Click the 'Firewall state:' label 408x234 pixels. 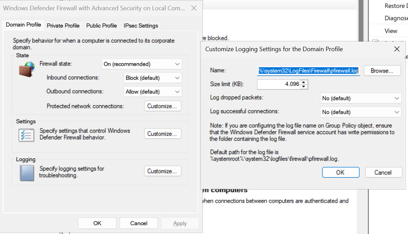pos(56,64)
